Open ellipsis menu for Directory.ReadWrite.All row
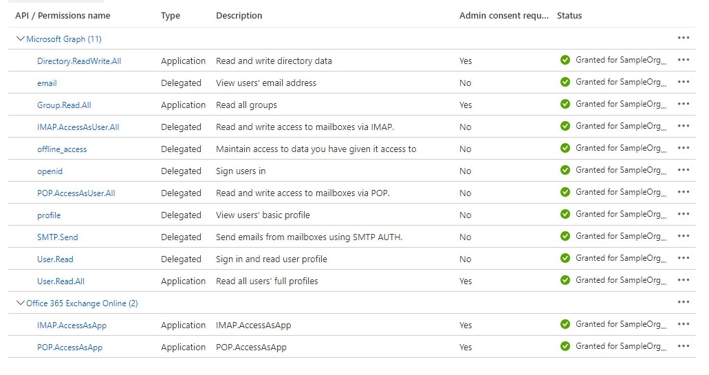Image resolution: width=709 pixels, height=375 pixels. click(683, 60)
